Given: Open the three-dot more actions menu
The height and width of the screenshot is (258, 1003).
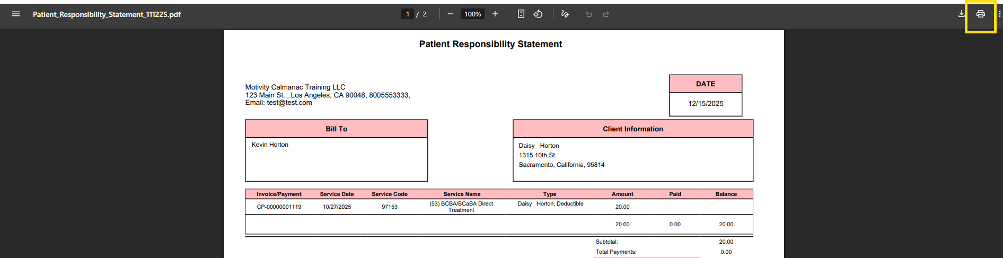Looking at the screenshot, I should (x=999, y=14).
